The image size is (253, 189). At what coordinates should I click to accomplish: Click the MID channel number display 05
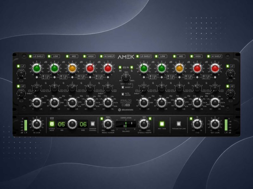tap(62, 124)
